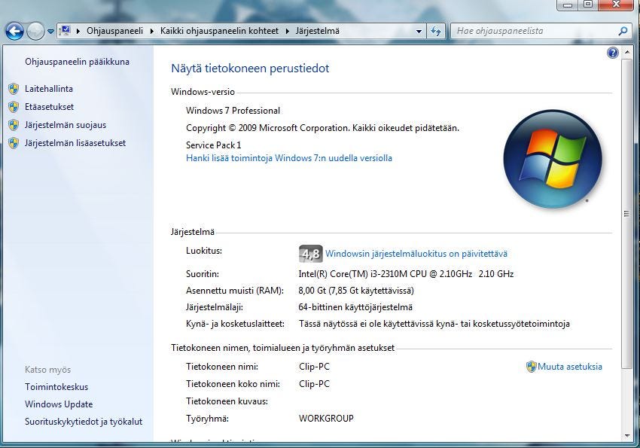The width and height of the screenshot is (640, 448).
Task: Maximize the window
Action: (588, 5)
